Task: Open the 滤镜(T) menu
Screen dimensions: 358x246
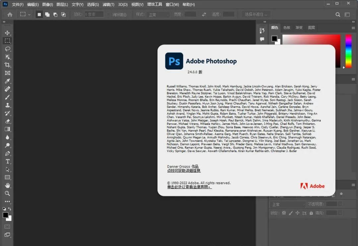Action: pyautogui.click(x=108, y=5)
